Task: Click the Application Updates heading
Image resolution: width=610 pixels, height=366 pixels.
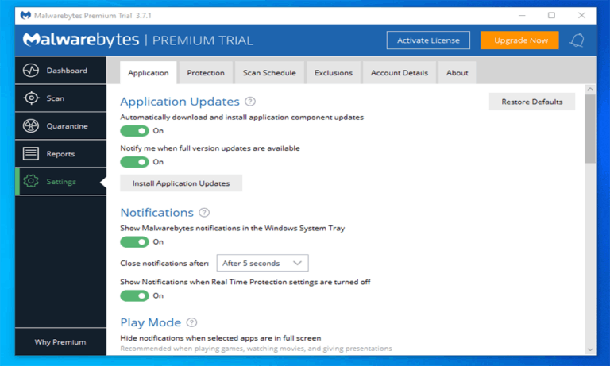Action: tap(180, 102)
